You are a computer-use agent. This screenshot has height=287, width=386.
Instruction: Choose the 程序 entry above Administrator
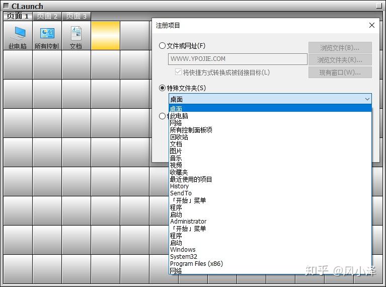pos(270,207)
